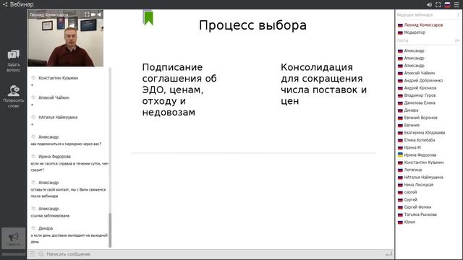The height and width of the screenshot is (260, 463).
Task: Select Сергей Фомин in guest list
Action: click(x=417, y=207)
